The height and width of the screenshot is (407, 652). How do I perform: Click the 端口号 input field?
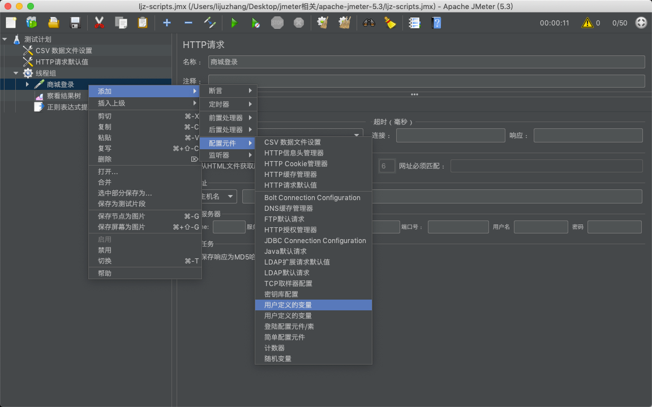point(458,227)
